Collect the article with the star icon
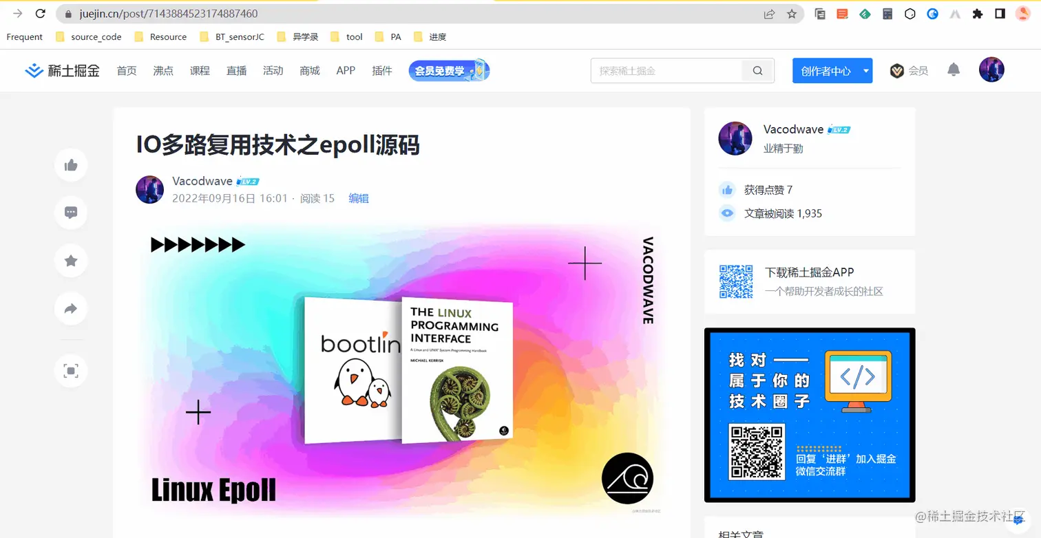Viewport: 1041px width, 538px height. pos(71,261)
